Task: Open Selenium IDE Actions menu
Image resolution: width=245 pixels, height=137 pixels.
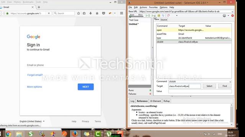Action: (x=143, y=7)
